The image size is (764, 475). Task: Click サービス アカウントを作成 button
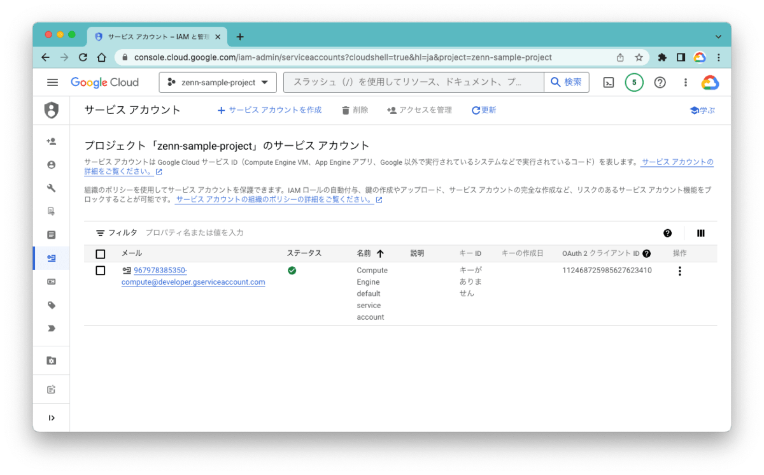[x=269, y=110]
